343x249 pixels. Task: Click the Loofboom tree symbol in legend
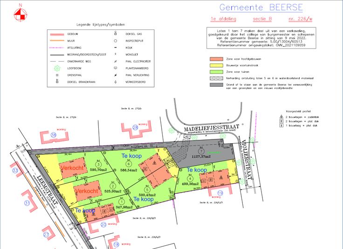tap(57, 68)
